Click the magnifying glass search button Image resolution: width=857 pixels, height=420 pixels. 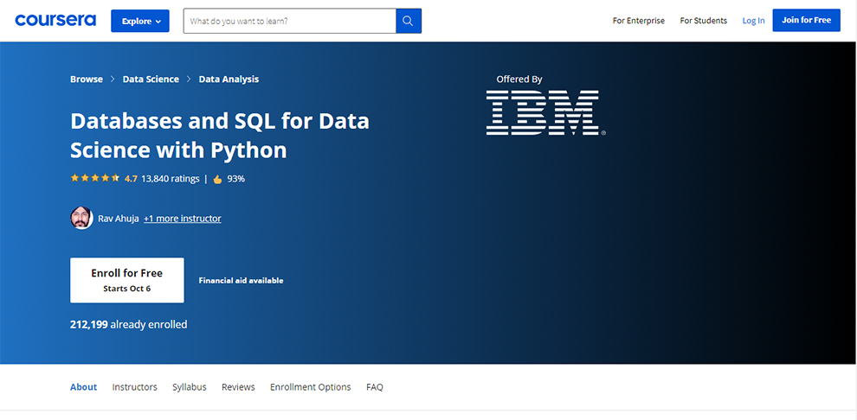[x=409, y=21]
